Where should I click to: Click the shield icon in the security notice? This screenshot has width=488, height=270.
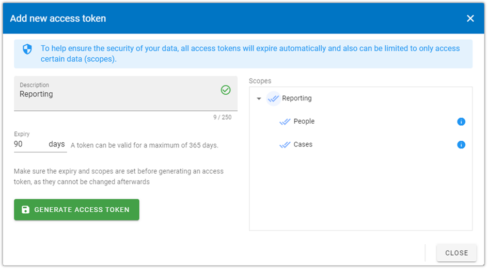pyautogui.click(x=27, y=49)
